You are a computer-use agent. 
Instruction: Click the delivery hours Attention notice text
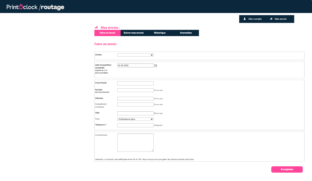point(145,159)
